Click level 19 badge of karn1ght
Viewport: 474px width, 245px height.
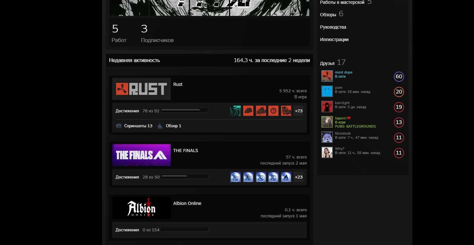click(x=399, y=107)
